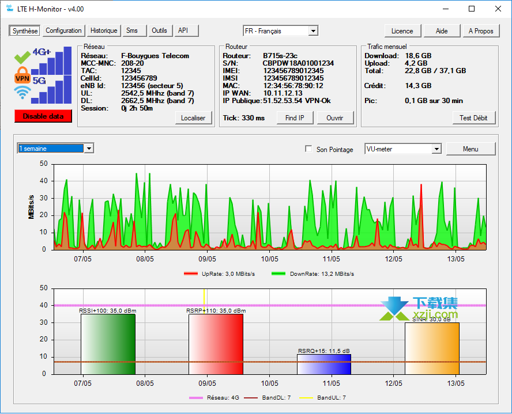Click the eNB Id value 123456 (secteur 5)

(152, 86)
